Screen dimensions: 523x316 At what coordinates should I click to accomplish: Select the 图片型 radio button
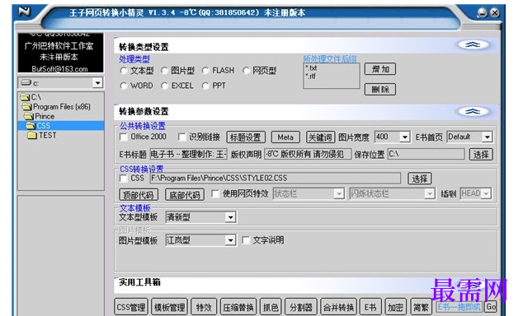click(164, 71)
